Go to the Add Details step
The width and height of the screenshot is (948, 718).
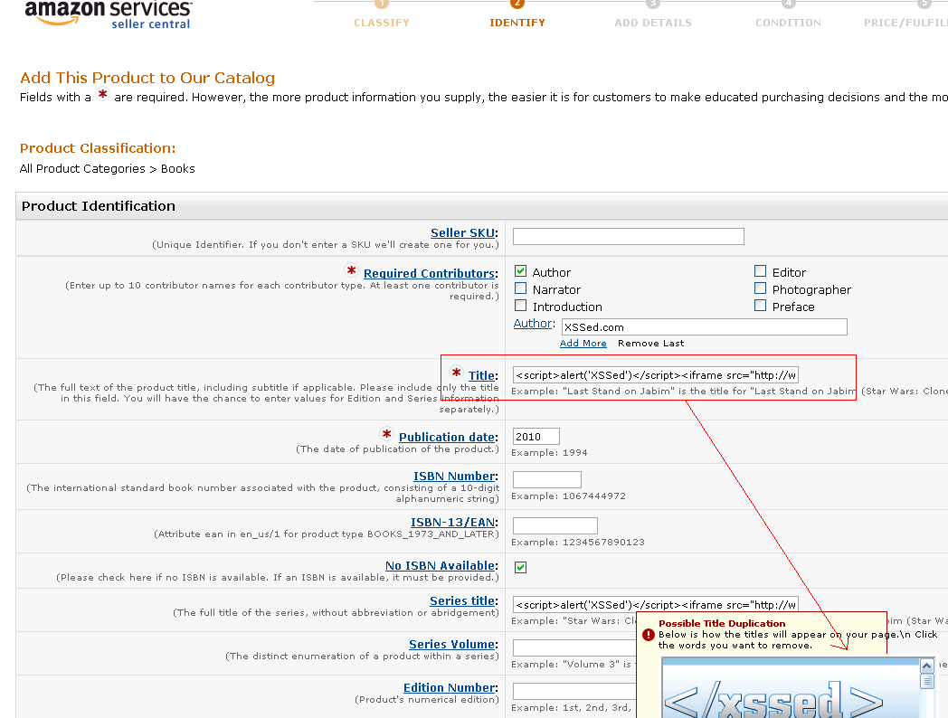pyautogui.click(x=653, y=23)
